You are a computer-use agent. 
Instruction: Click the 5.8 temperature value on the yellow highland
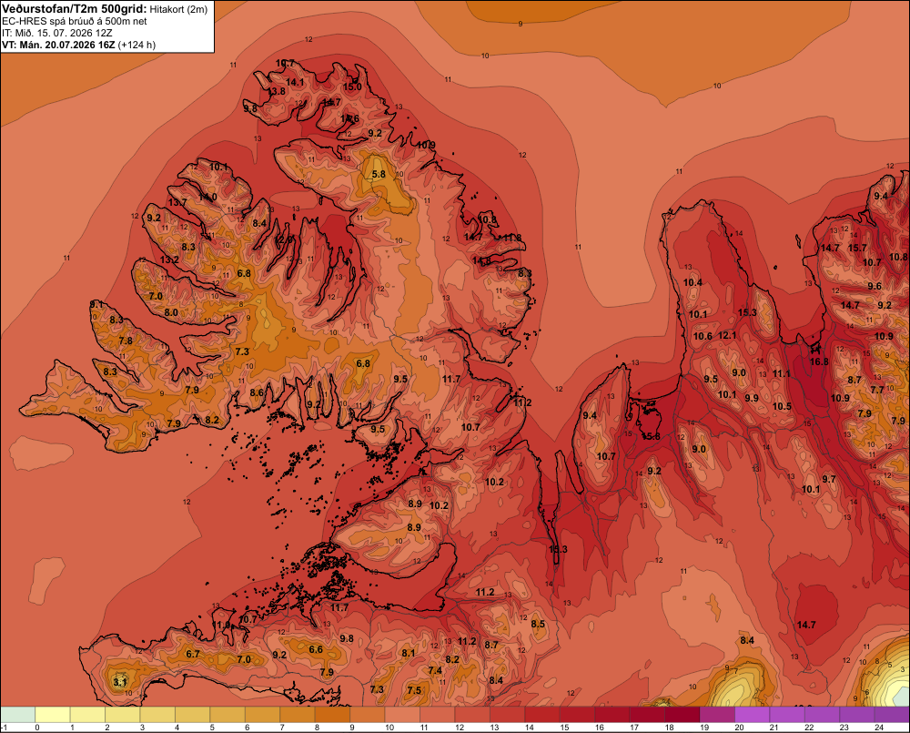(379, 174)
